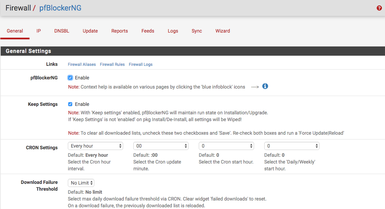Click the pfBlockerNG breadcrumb link
The image size is (385, 209).
point(60,8)
